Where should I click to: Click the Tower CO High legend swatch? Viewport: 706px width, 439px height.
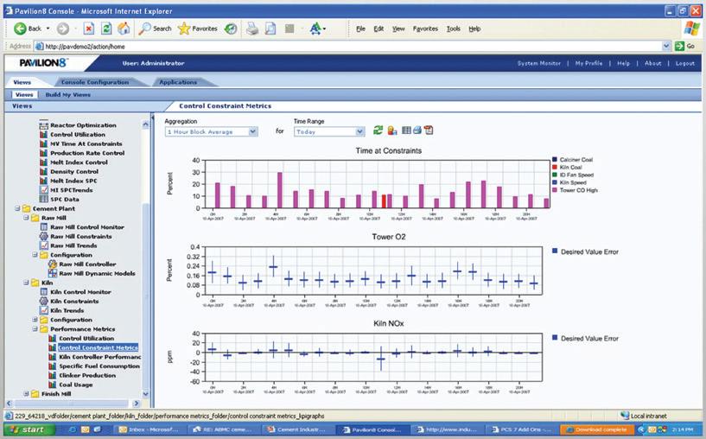click(555, 190)
